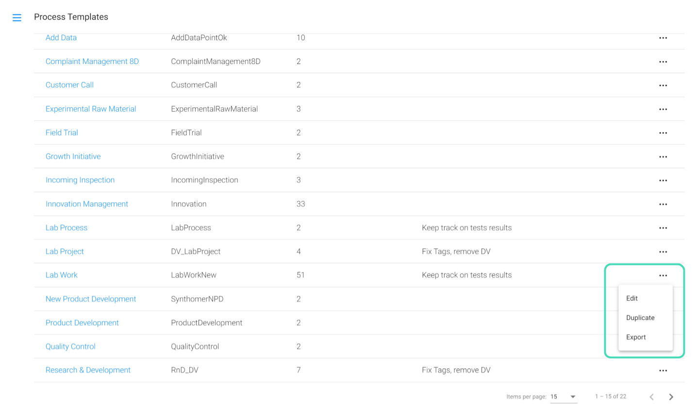Open the Incoming Inspection template link
This screenshot has width=698, height=412.
coord(80,180)
